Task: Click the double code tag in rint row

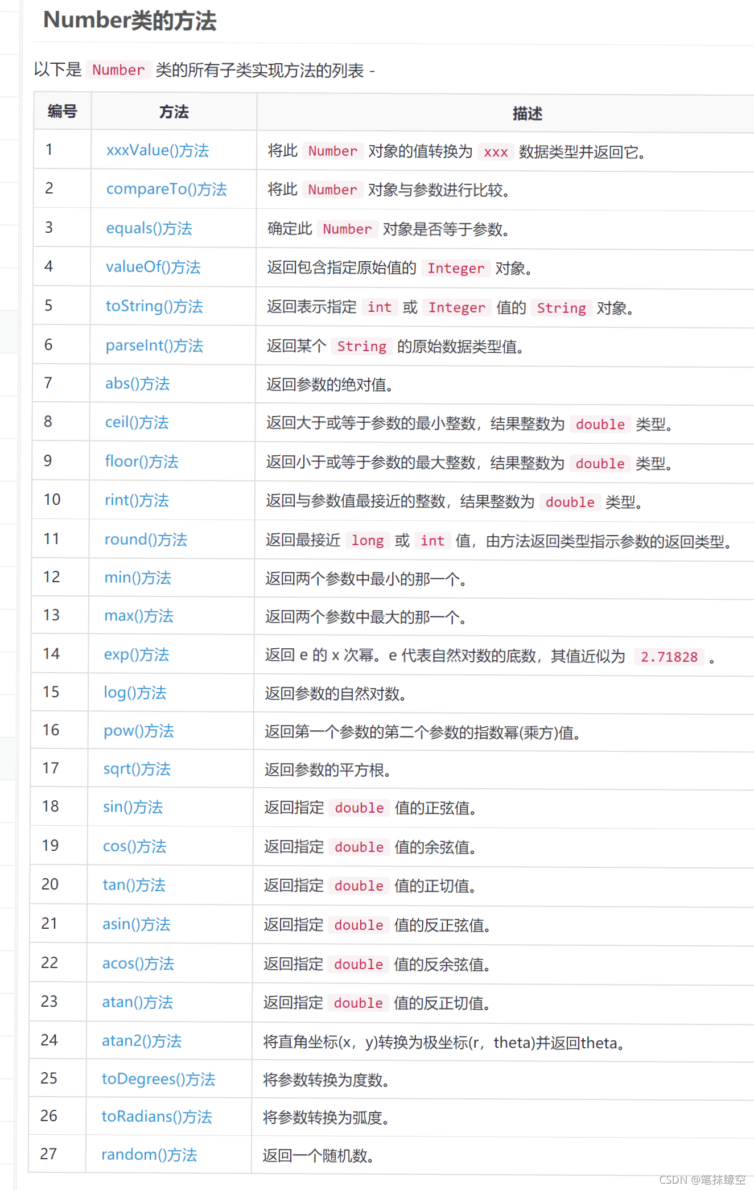Action: [570, 502]
